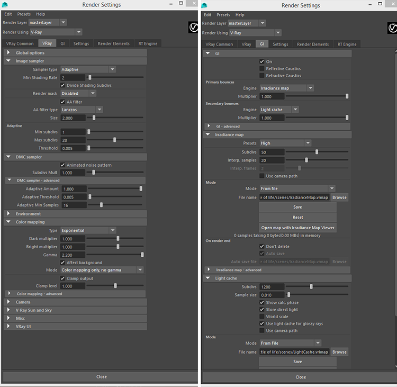Click the Gamma slider handle
Viewport: 397px width, 387px height.
click(x=142, y=255)
